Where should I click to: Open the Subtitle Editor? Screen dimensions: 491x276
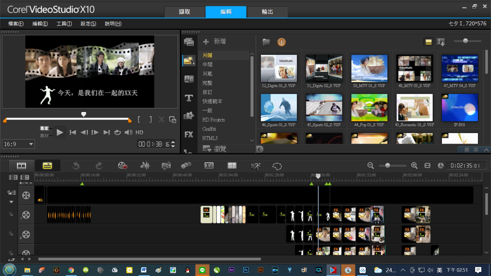pyautogui.click(x=209, y=166)
